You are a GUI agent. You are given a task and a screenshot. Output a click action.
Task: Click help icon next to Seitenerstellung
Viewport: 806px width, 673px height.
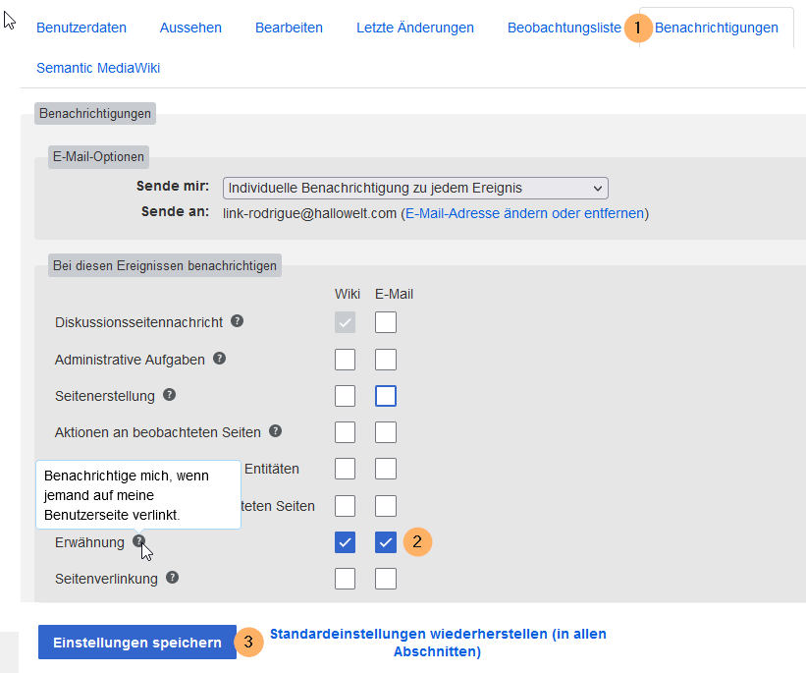pos(170,395)
